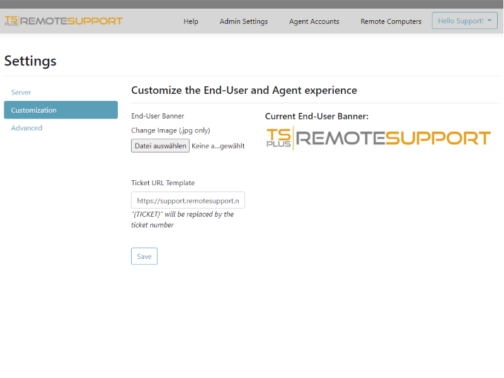This screenshot has width=504, height=378.
Task: Click 'Customize the End-User and Agent experience' heading
Action: click(x=244, y=90)
